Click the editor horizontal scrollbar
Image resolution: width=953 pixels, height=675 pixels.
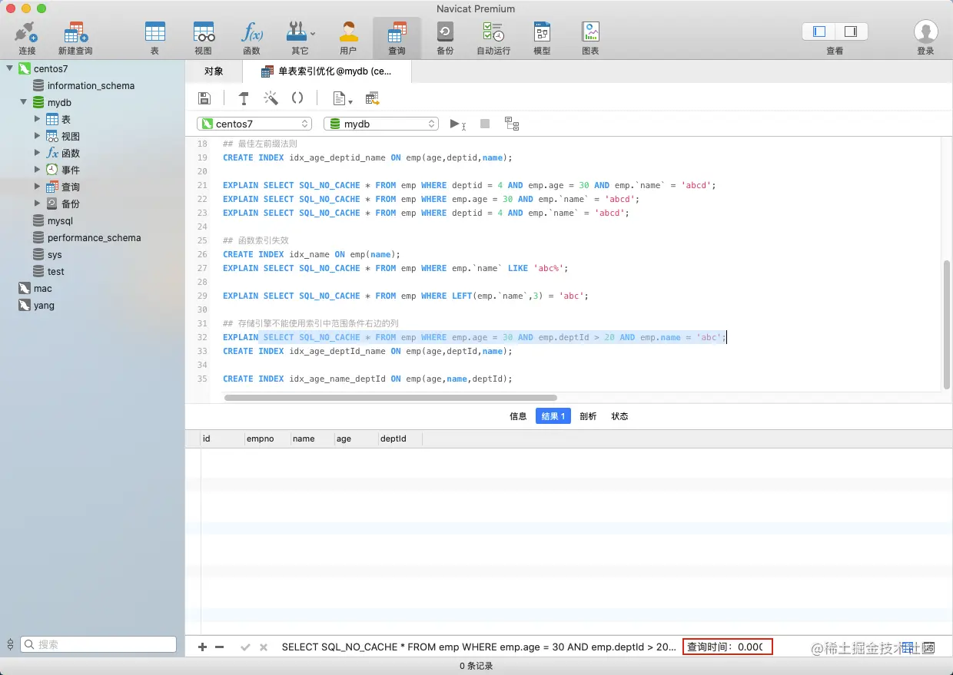[x=390, y=397]
